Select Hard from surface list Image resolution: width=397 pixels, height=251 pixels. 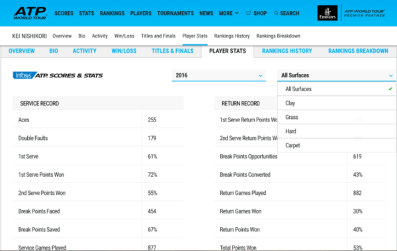[337, 131]
